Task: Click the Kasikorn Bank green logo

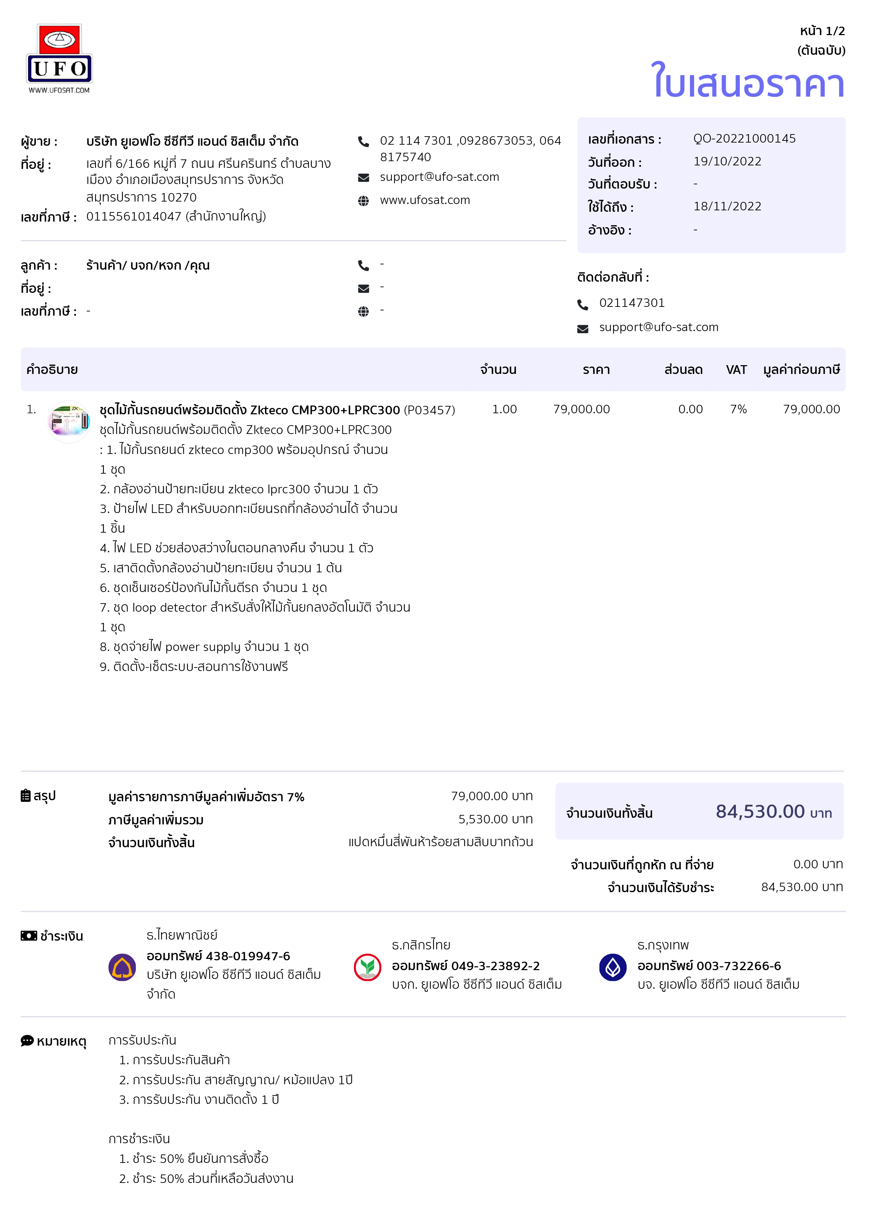Action: coord(367,967)
